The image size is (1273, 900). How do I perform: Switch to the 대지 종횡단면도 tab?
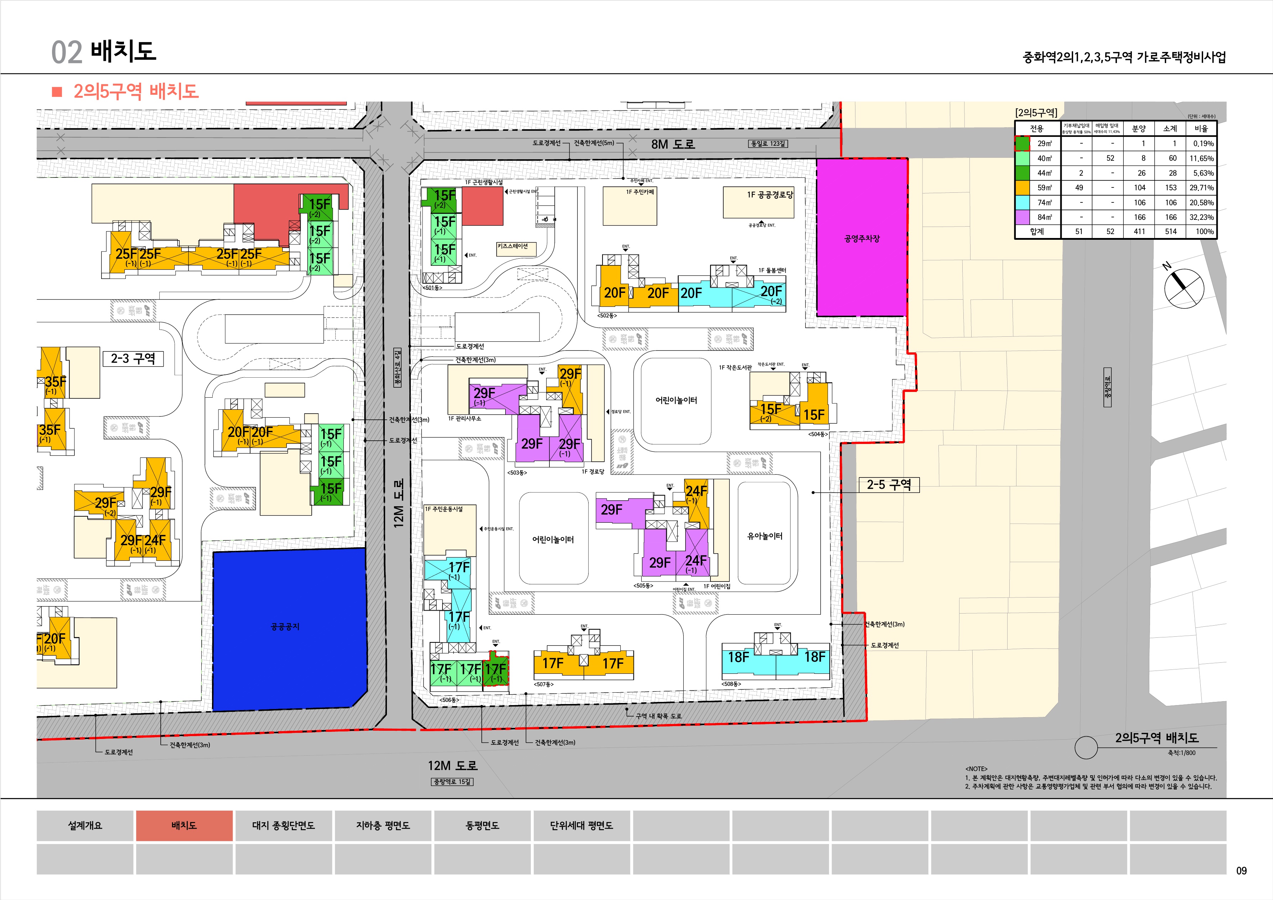tap(283, 825)
